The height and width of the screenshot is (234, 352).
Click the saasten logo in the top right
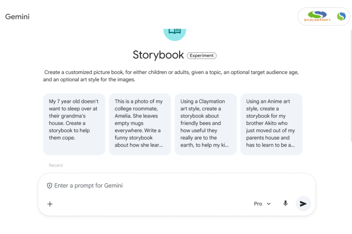point(316,16)
